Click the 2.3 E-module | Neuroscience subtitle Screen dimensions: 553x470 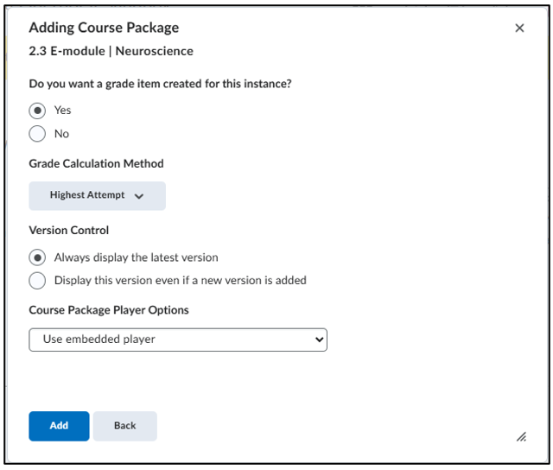click(111, 52)
